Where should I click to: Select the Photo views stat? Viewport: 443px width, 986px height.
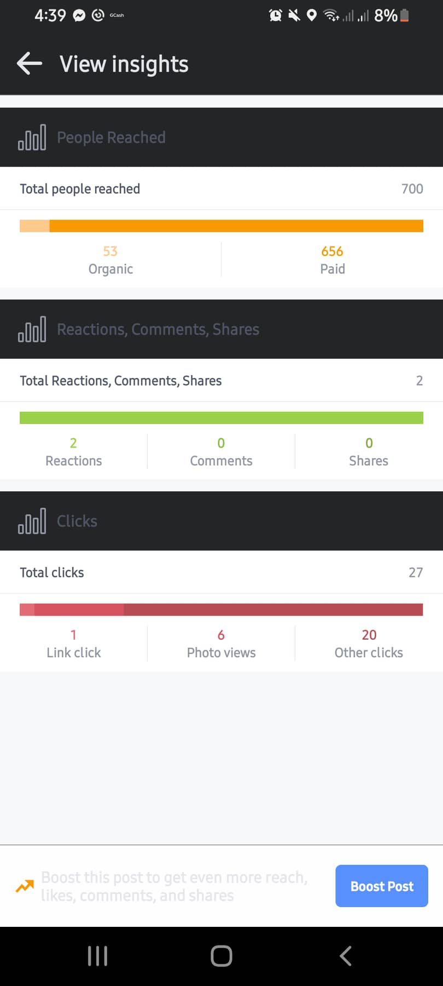(221, 643)
